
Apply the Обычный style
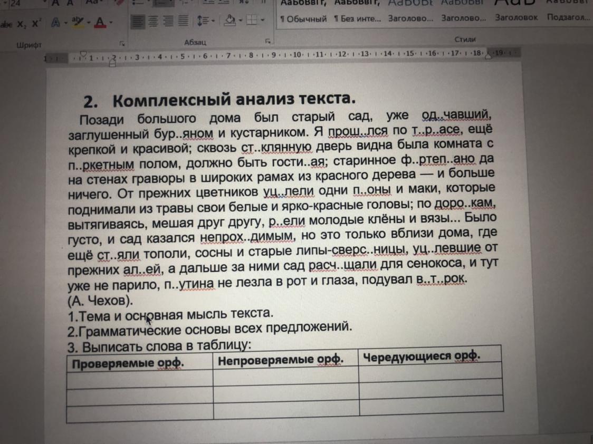pyautogui.click(x=303, y=19)
